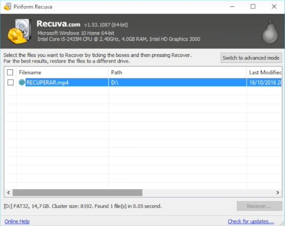This screenshot has height=226, width=285.
Task: Switch to advanced mode
Action: [251, 58]
